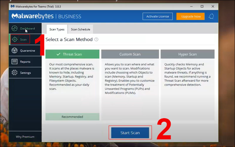Click the help question mark beside Select a Scan Method
The height and width of the screenshot is (147, 235).
tap(96, 39)
